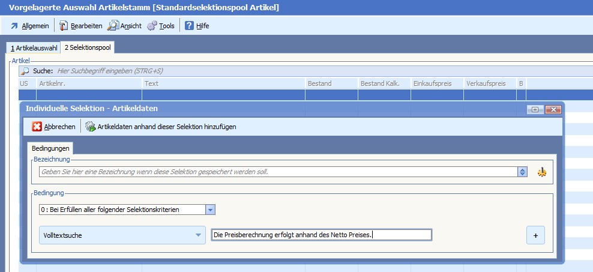
Task: Click the Allgemein arrow icon in toolbar
Action: pyautogui.click(x=14, y=26)
